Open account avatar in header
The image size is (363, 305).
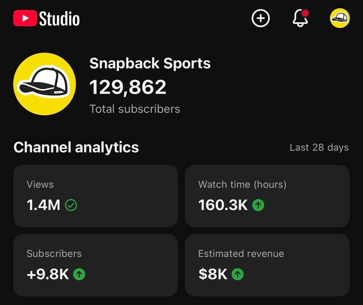tap(340, 18)
